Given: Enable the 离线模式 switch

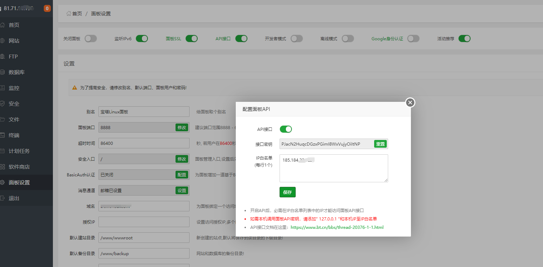Looking at the screenshot, I should click(348, 38).
